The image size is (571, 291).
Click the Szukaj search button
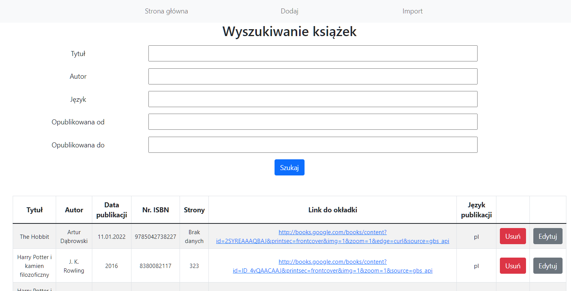tap(289, 167)
